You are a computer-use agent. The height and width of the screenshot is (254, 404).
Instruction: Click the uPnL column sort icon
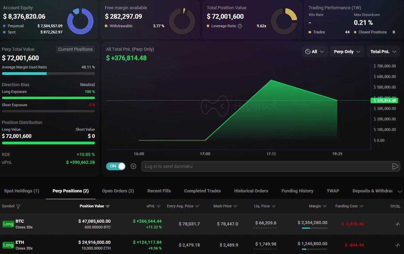(x=159, y=206)
